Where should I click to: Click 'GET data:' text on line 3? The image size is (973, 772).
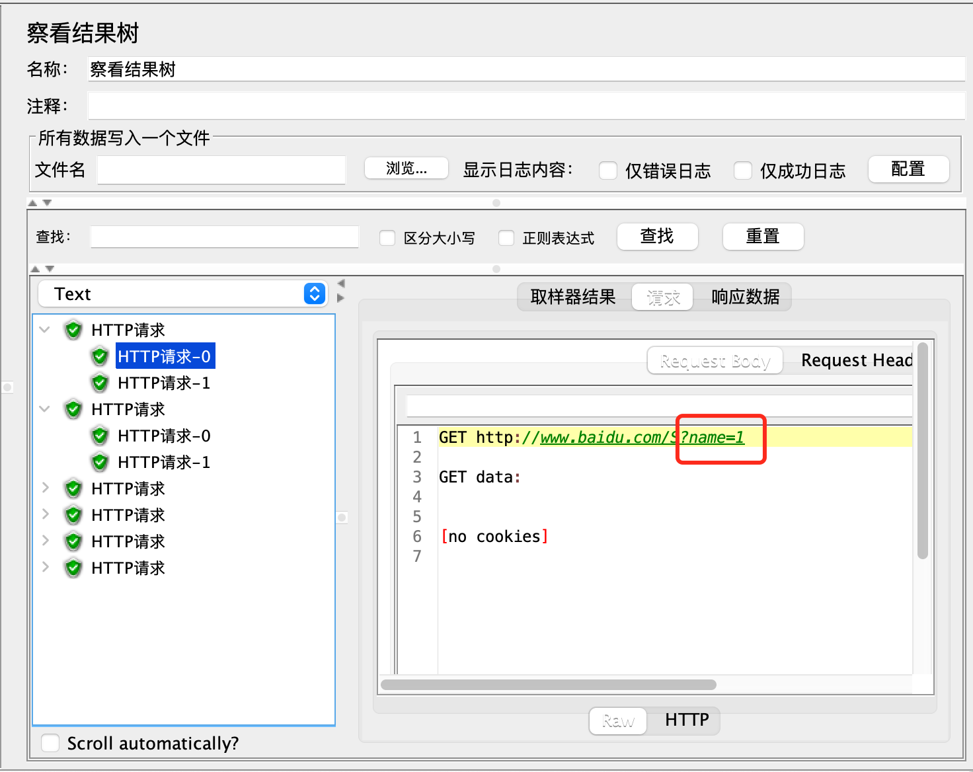coord(481,477)
